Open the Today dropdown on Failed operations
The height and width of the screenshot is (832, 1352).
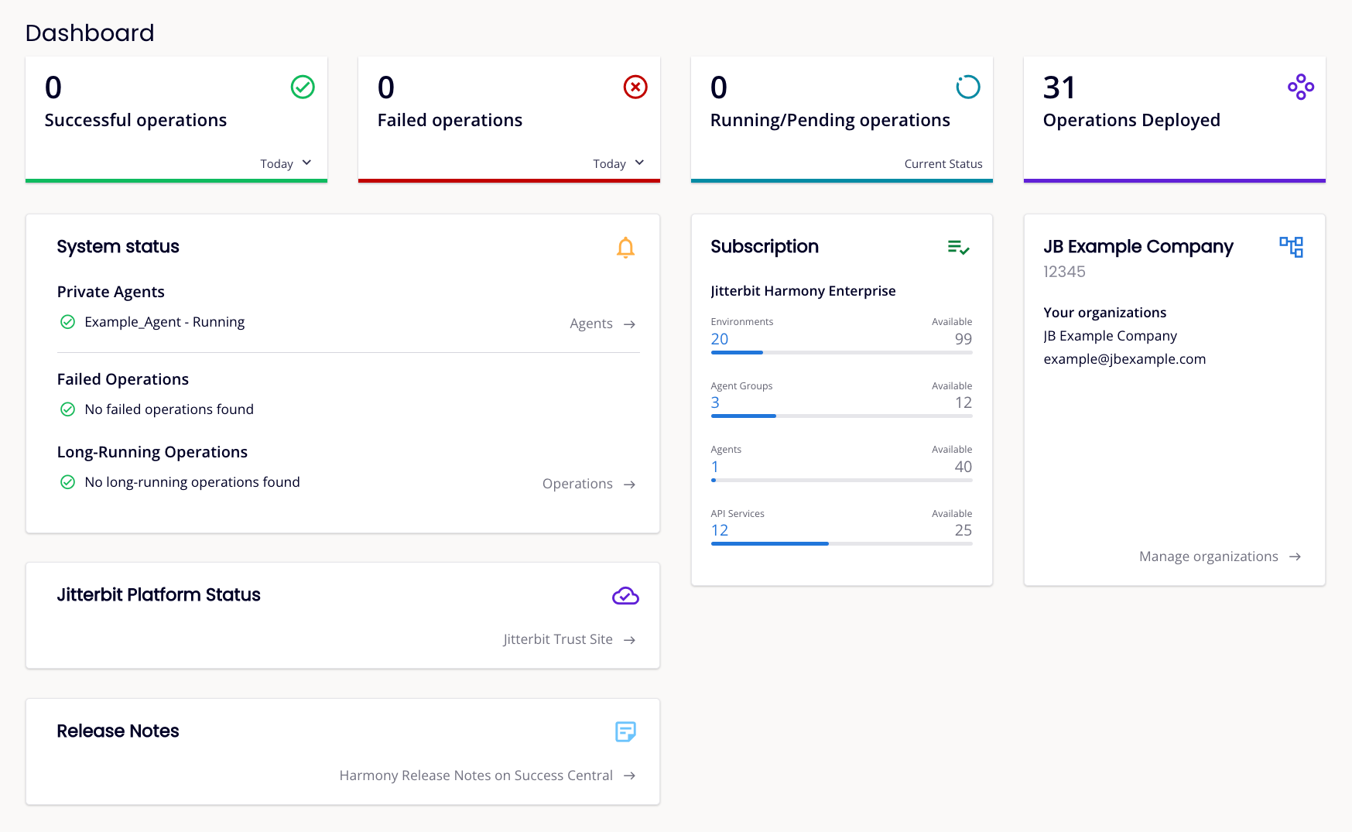[618, 163]
